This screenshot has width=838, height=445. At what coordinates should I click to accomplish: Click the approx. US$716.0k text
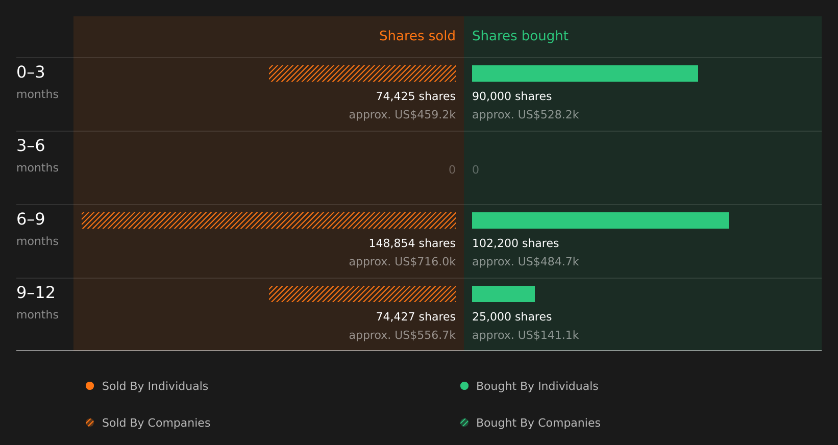point(402,262)
